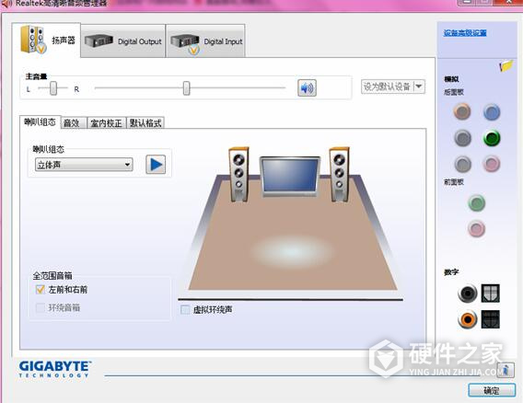Select the blue rear panel jack
523x403 pixels.
point(492,112)
